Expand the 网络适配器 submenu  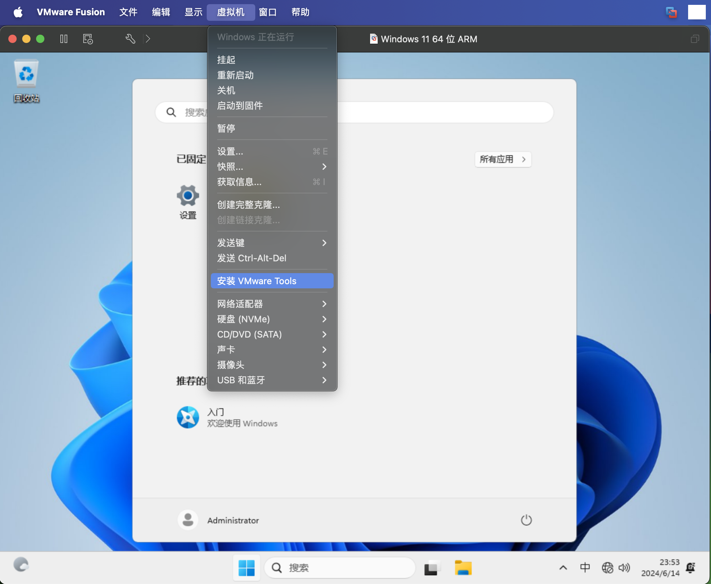point(272,304)
